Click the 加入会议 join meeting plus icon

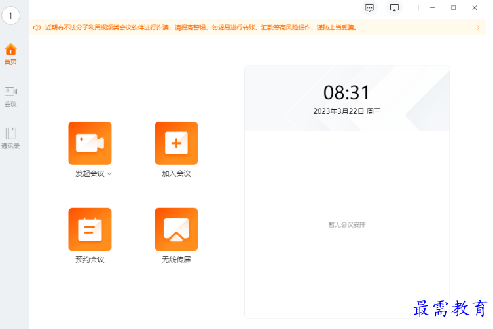176,143
